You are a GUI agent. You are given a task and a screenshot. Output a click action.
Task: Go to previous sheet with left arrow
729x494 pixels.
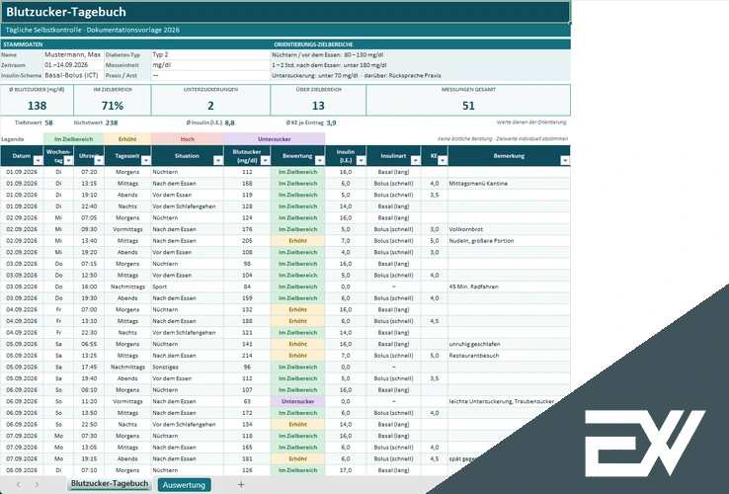tap(18, 485)
